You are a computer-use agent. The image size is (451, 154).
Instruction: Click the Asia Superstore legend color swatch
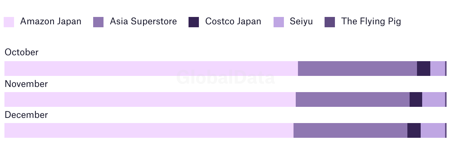click(98, 22)
